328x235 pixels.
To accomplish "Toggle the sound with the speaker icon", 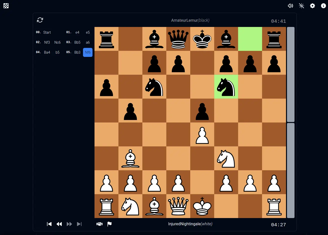I will (290, 5).
